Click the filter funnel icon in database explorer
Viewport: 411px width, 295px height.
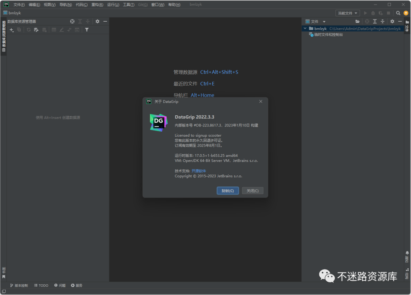87,30
